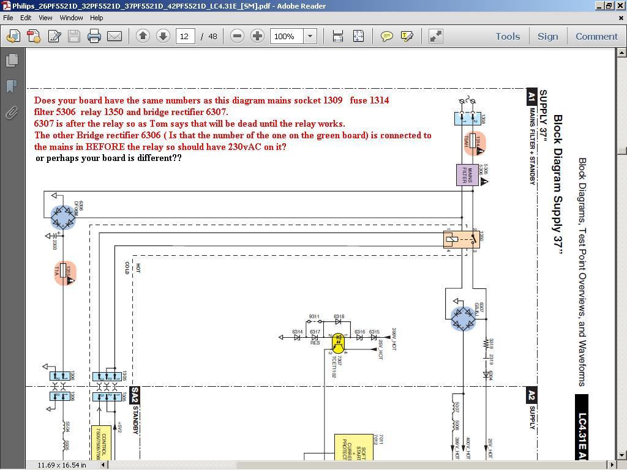Click the MAINS FILTER block in diagram
627x470 pixels.
click(467, 175)
